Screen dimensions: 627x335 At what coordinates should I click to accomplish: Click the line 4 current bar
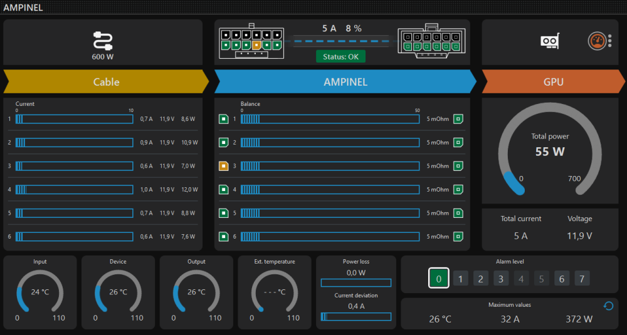75,189
